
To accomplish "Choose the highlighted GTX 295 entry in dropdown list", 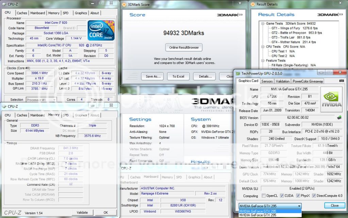I will pos(270,211).
